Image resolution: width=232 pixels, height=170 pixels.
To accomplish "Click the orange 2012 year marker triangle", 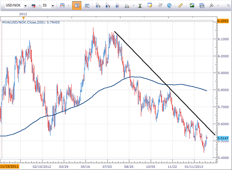I will click(23, 18).
